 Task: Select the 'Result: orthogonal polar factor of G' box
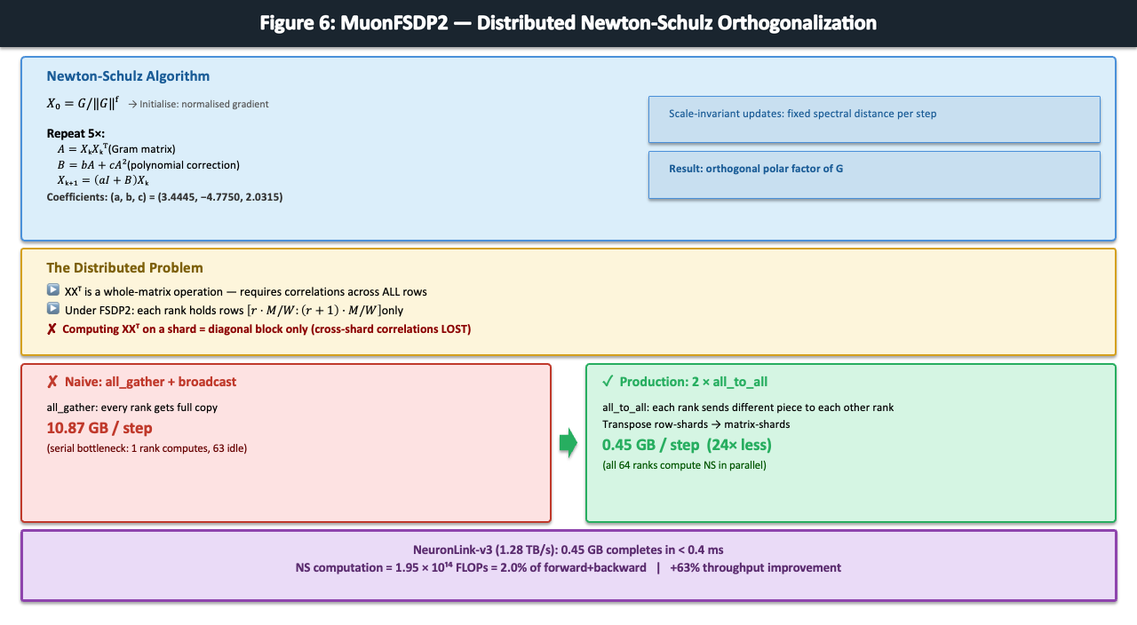874,175
